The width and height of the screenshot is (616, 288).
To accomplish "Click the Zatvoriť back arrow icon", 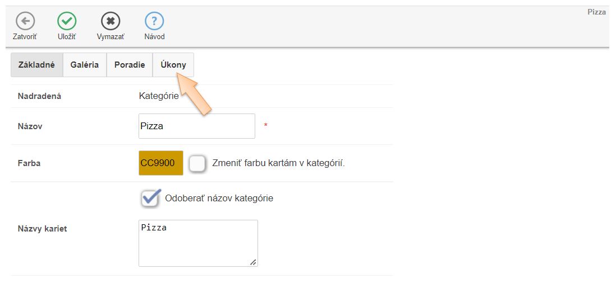I will point(25,21).
